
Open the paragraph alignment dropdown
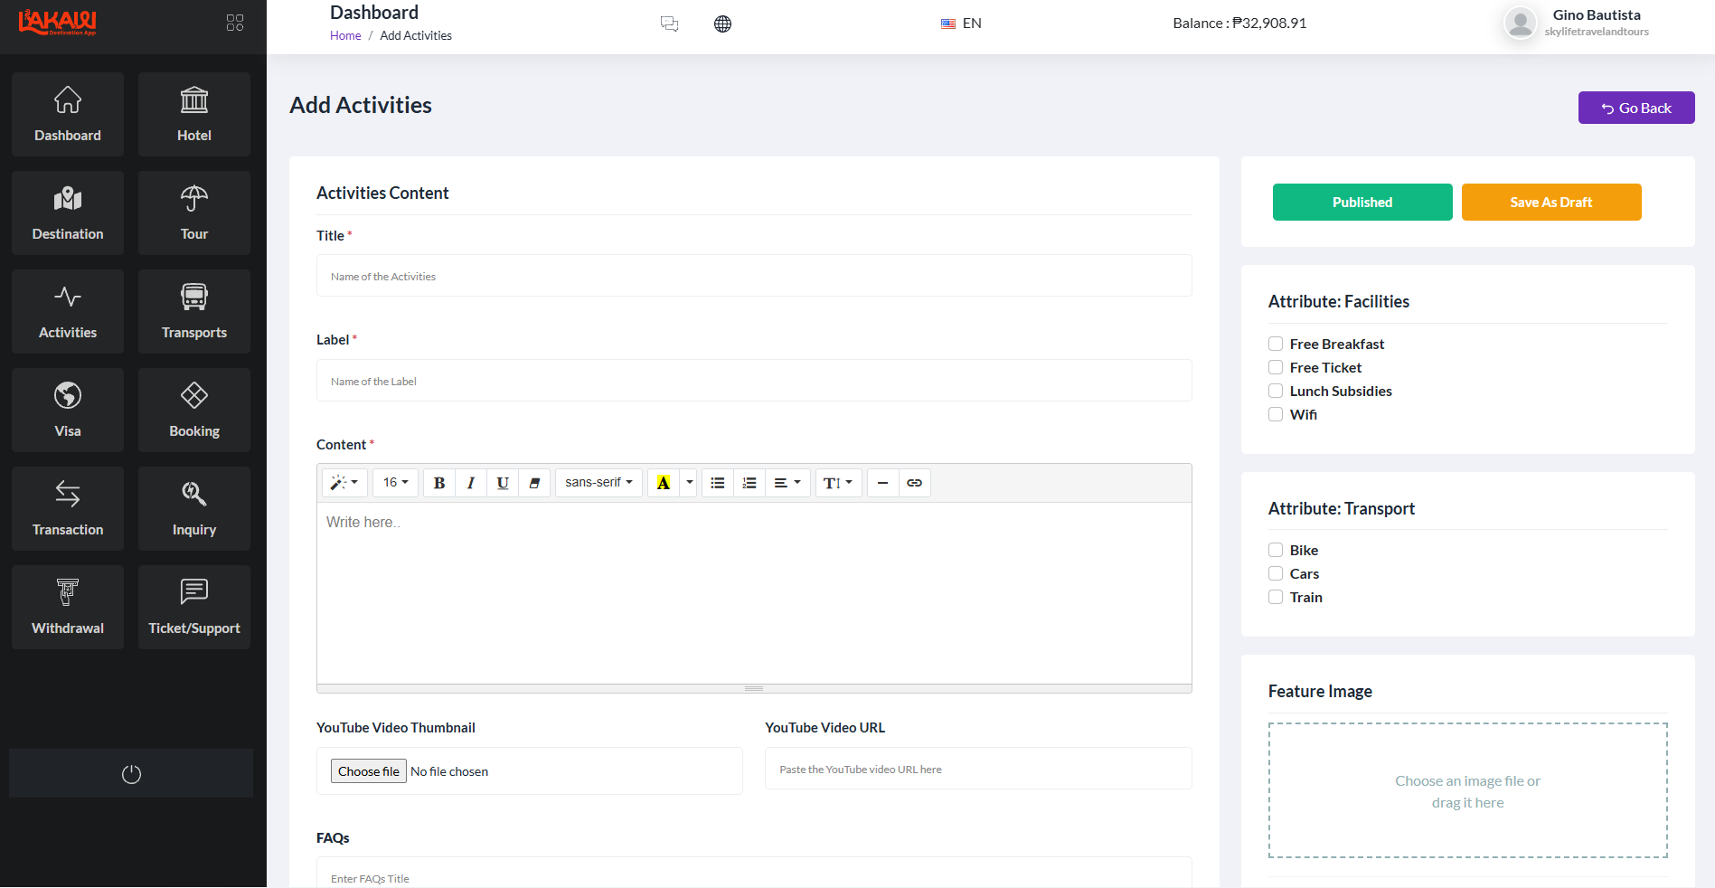pos(787,483)
